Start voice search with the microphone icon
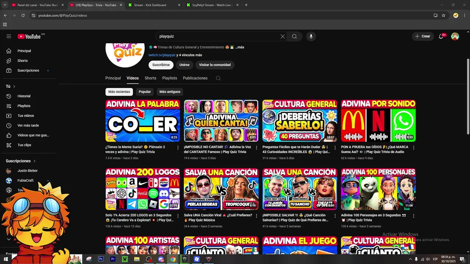Viewport: 470px width, 264px height. point(311,36)
